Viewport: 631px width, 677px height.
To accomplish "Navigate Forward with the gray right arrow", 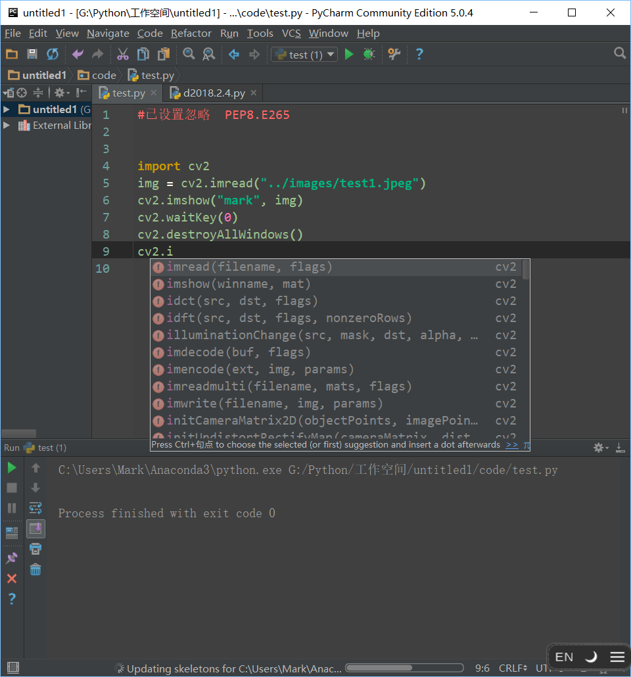I will coord(254,55).
